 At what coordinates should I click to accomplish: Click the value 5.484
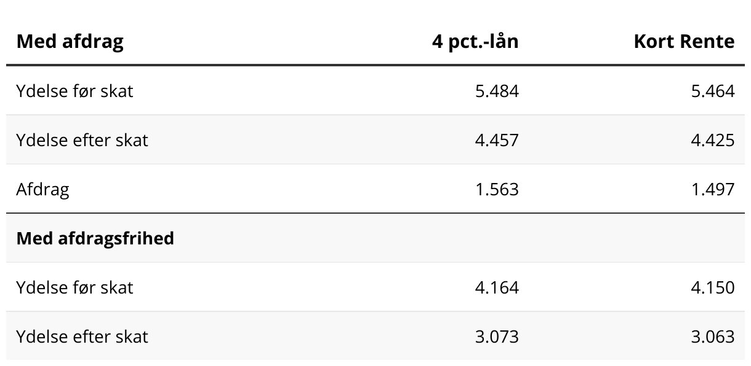[x=497, y=91]
